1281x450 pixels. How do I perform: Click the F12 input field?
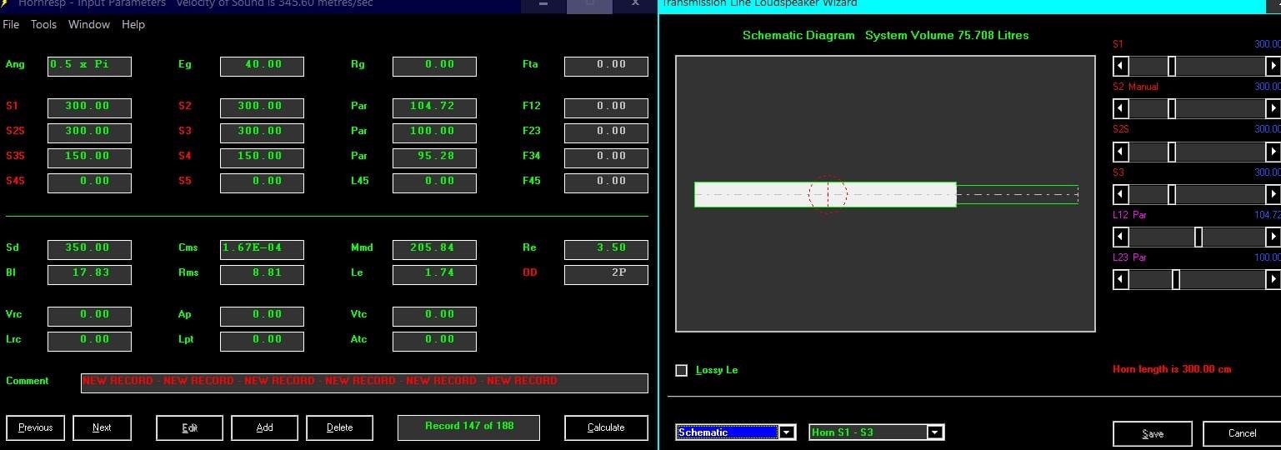point(606,107)
